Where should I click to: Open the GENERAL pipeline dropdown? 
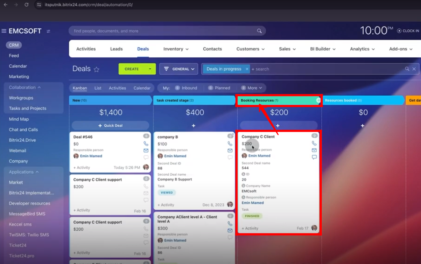click(178, 69)
